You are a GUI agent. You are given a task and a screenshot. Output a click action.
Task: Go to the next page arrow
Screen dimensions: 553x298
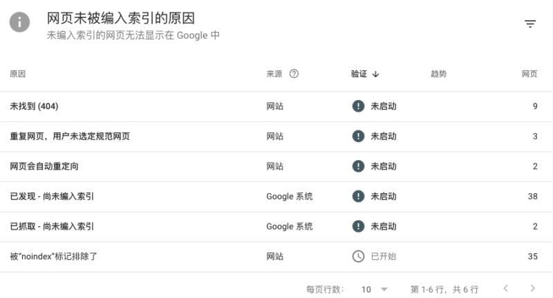point(532,288)
